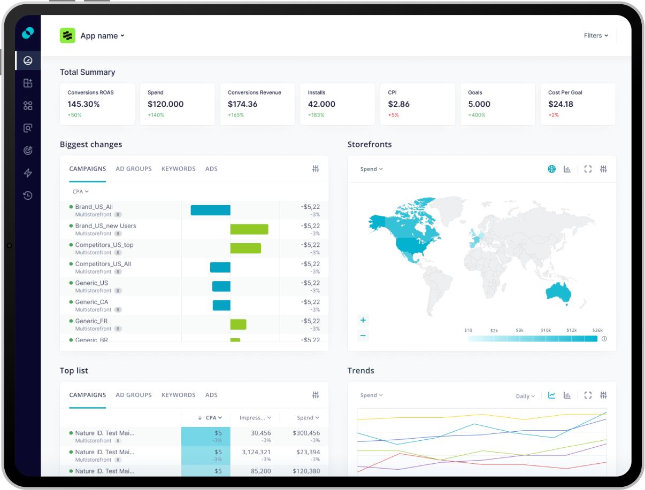The height and width of the screenshot is (490, 645).
Task: Click the map legend color scale bar
Action: [533, 339]
